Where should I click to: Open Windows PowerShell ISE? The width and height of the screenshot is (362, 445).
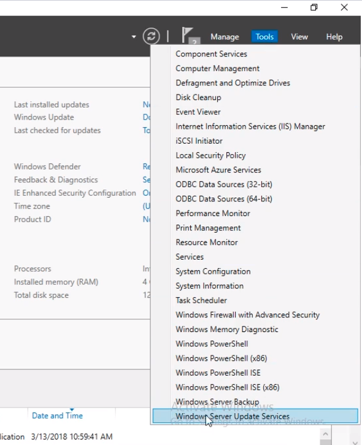pos(218,373)
